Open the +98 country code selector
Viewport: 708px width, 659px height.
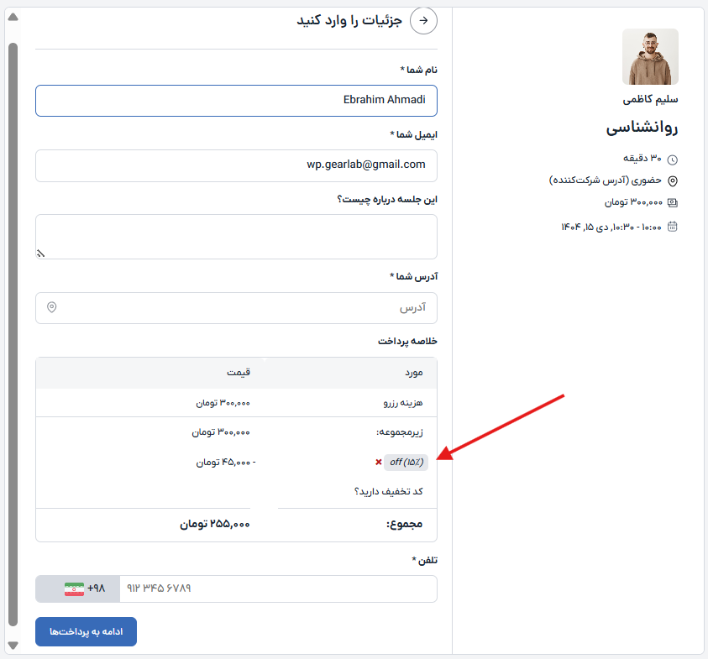click(x=84, y=588)
